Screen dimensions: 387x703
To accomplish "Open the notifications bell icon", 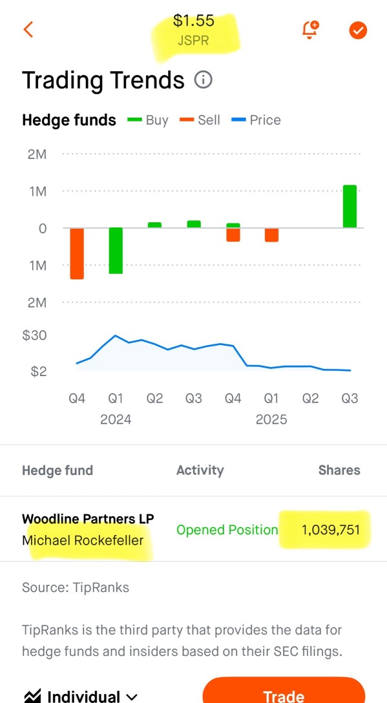I will pos(309,29).
